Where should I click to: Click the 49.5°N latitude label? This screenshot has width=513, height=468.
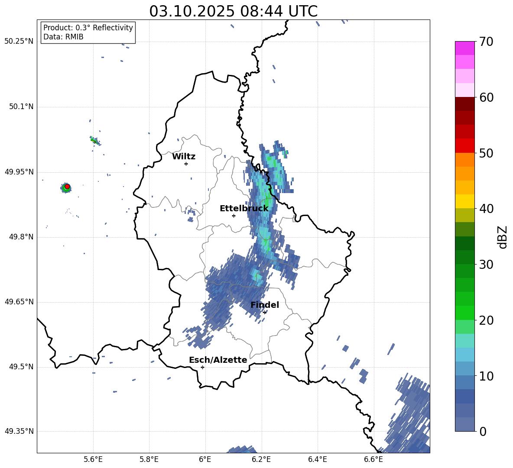(21, 367)
